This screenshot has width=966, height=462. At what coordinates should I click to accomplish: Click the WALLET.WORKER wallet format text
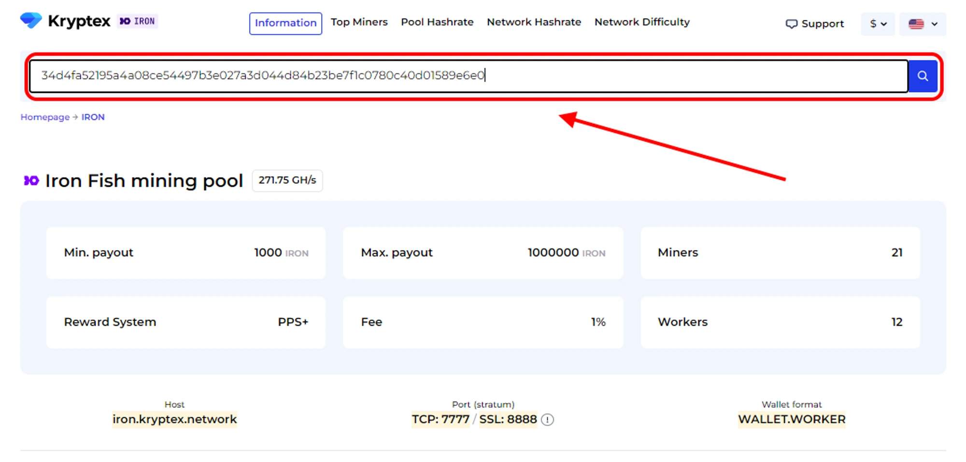(x=791, y=419)
